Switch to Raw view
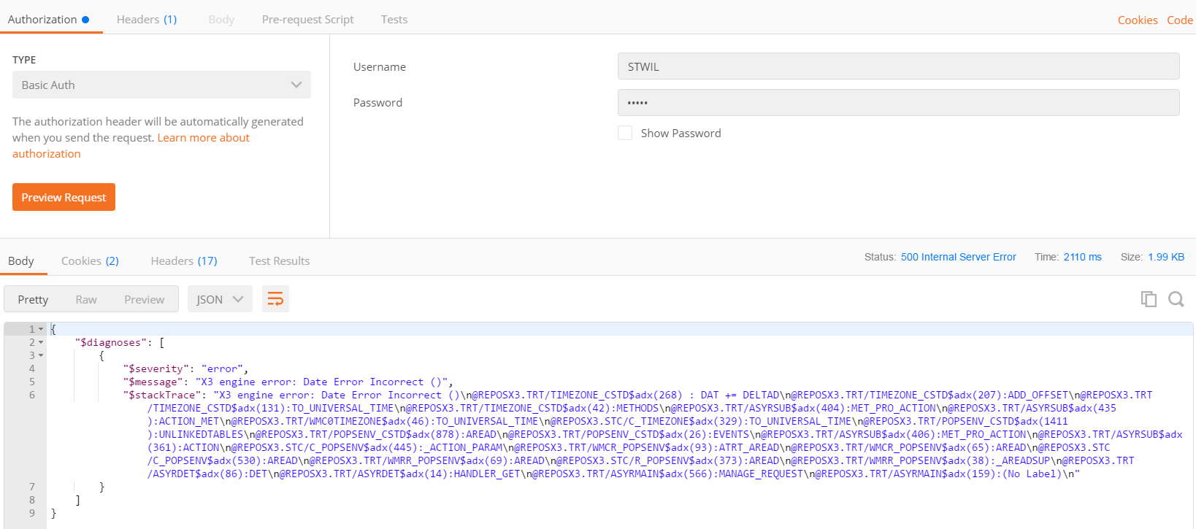The image size is (1196, 529). pos(86,299)
